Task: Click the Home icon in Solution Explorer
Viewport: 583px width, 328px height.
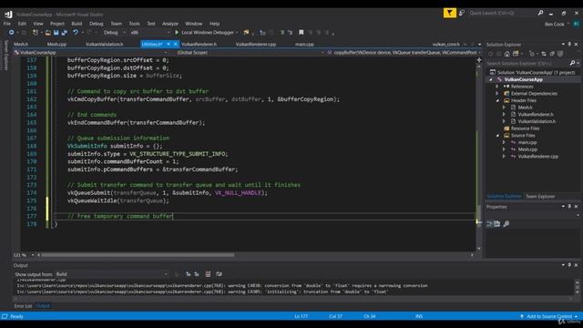Action: point(506,55)
